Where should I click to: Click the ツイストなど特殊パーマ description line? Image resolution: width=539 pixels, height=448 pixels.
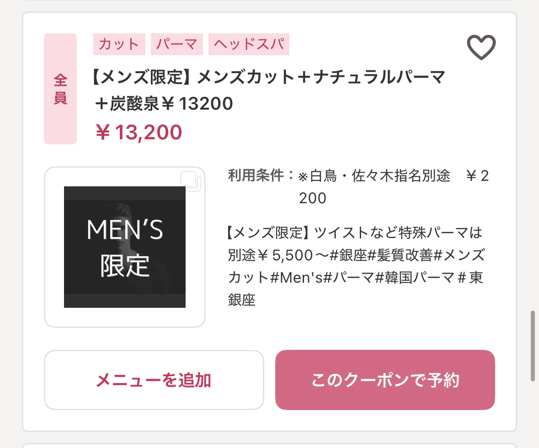[x=355, y=233]
